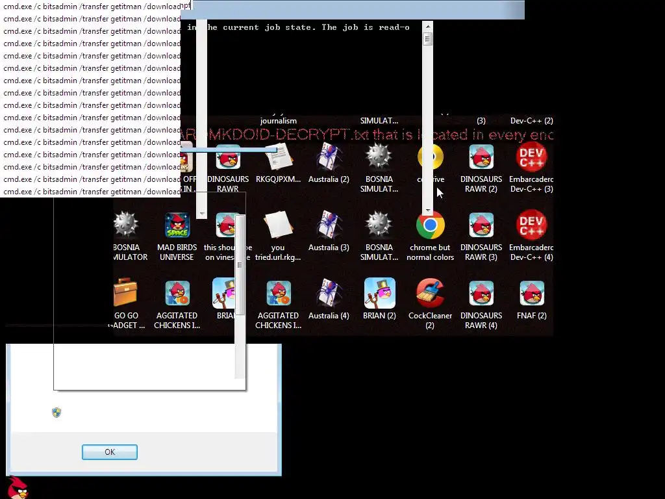Open Embarcadero Dev-C++ (3) icon

pos(531,158)
